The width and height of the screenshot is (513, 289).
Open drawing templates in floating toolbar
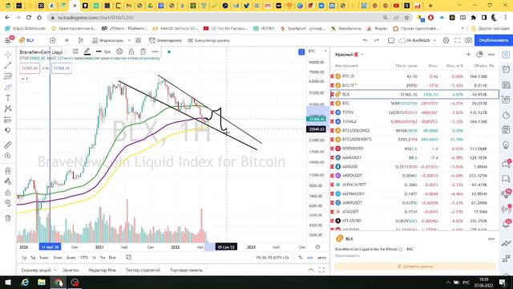pos(75,51)
